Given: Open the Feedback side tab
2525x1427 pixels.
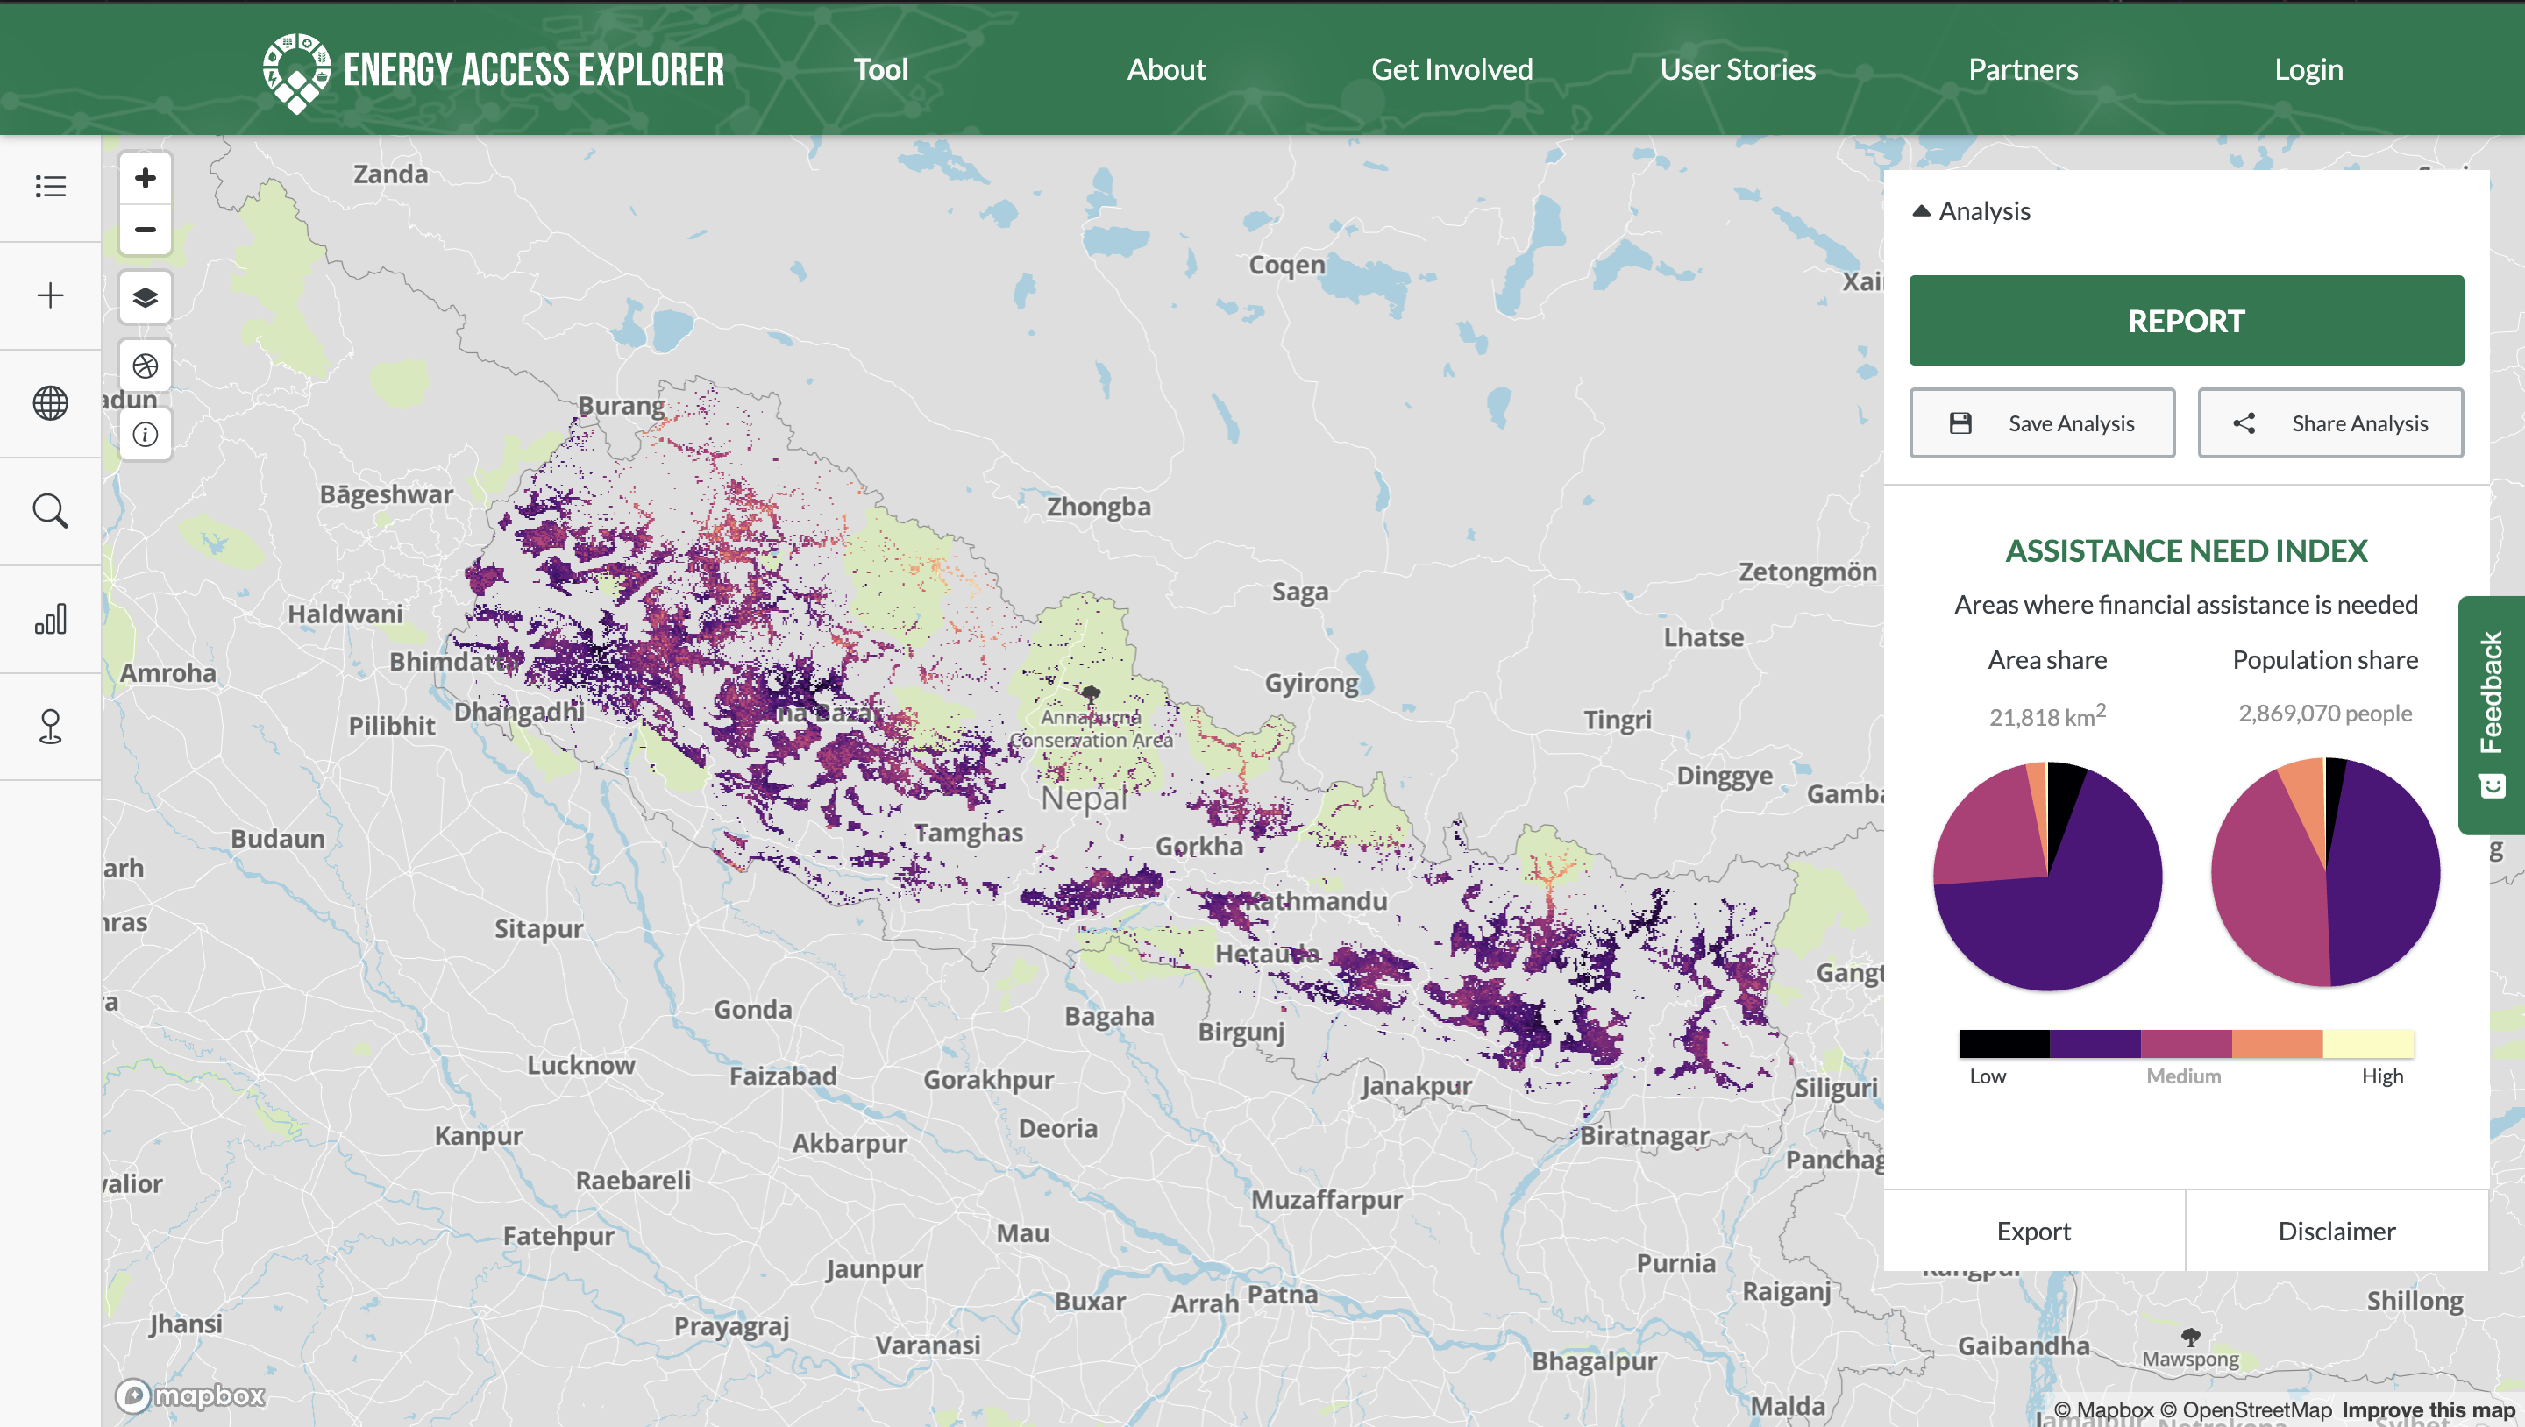Looking at the screenshot, I should (2491, 714).
